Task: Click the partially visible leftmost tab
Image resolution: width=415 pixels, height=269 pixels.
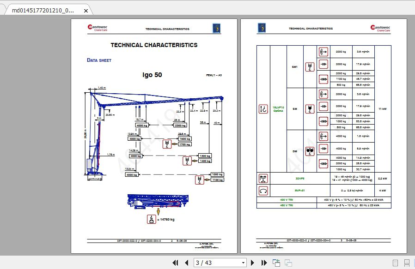Action: point(4,9)
